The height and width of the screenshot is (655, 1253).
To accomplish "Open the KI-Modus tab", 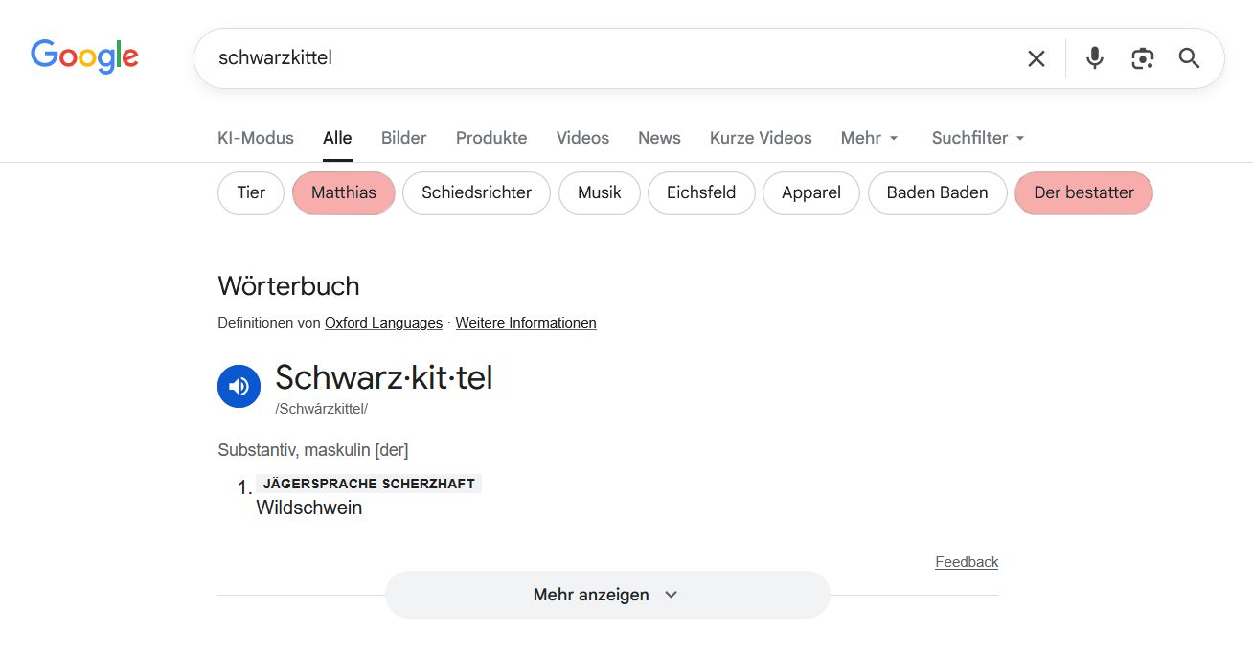I will pos(256,138).
